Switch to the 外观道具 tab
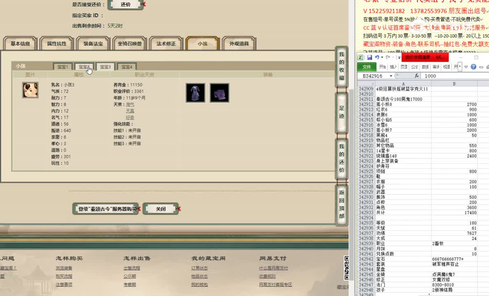The image size is (489, 296). pyautogui.click(x=239, y=43)
